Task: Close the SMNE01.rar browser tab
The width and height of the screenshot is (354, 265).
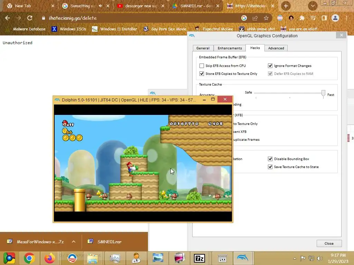Action: [x=218, y=6]
